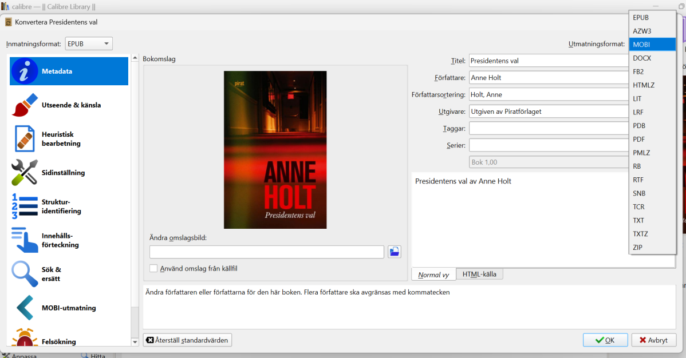Select RB output format

[x=652, y=166]
